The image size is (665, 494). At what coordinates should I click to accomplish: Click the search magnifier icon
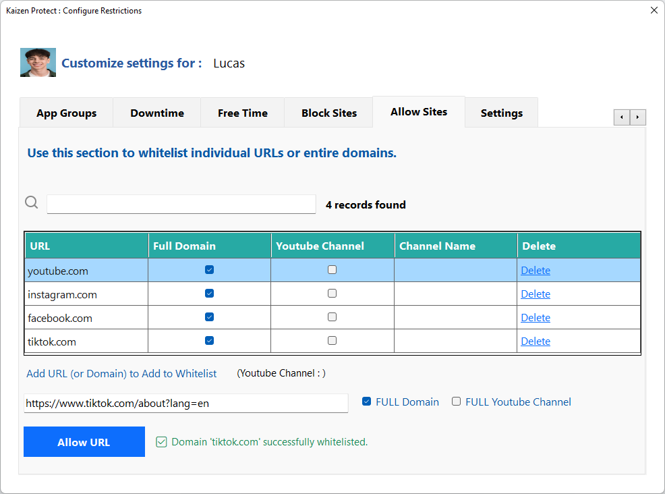tap(32, 202)
